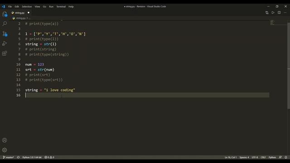Click line number 4 in gutter
Screen dimensions: 290x163
point(19,34)
